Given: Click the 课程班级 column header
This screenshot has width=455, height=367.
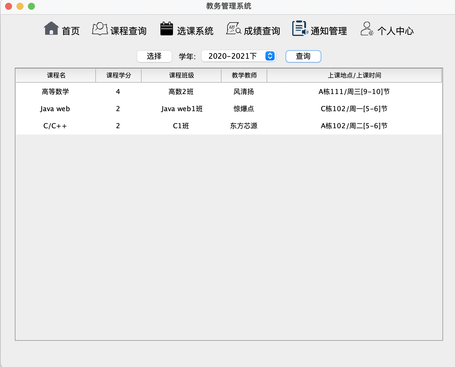Looking at the screenshot, I should click(x=181, y=76).
